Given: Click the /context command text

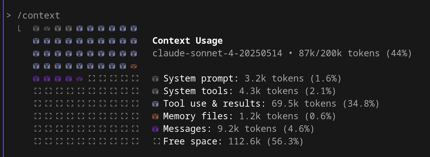Looking at the screenshot, I should (x=39, y=15).
